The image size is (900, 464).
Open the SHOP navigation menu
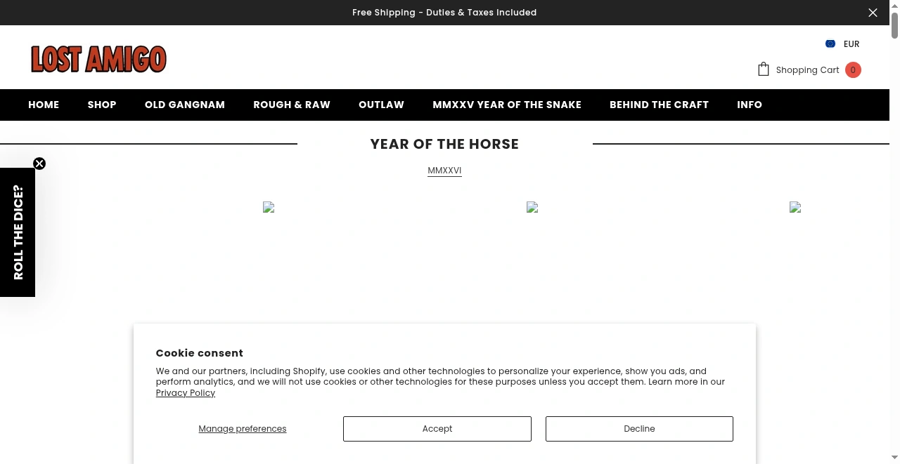[x=102, y=105]
